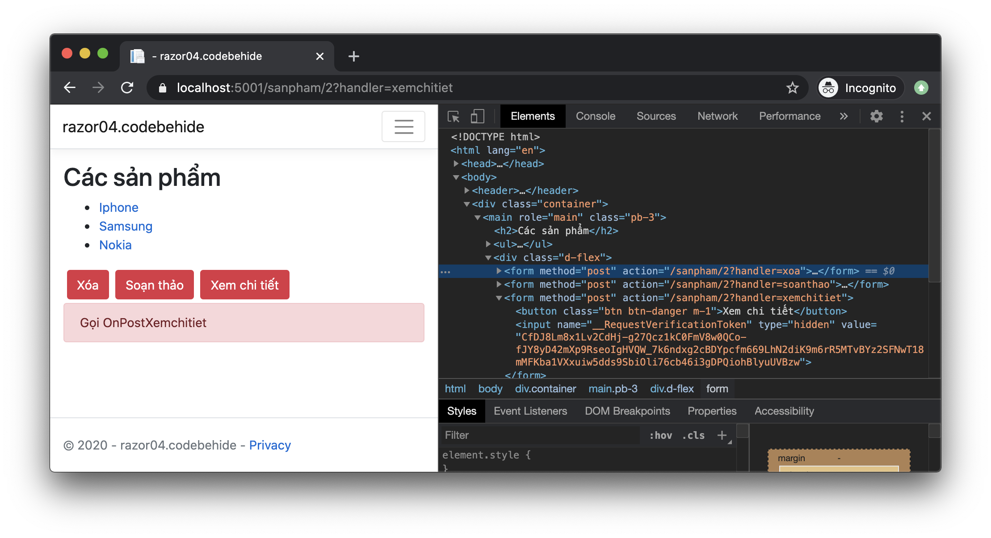The image size is (991, 538).
Task: Open the DevTools three-dot menu
Action: (902, 117)
